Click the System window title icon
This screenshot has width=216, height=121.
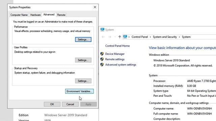102,30
